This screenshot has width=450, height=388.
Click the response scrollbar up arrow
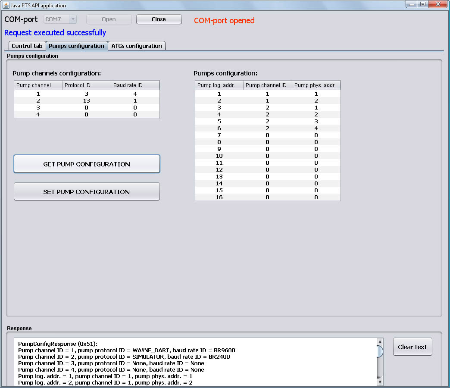pyautogui.click(x=380, y=342)
